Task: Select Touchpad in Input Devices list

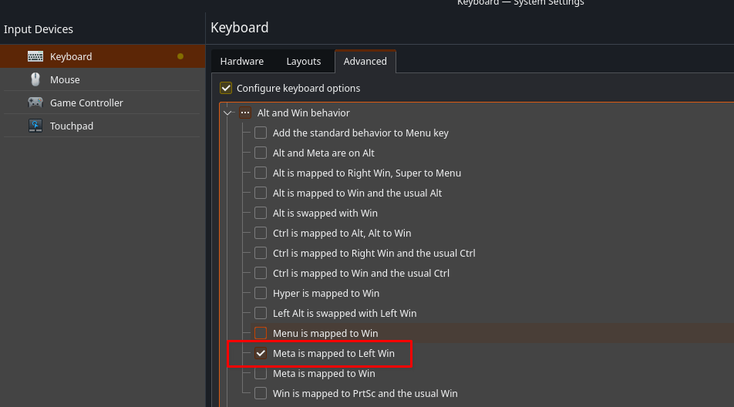Action: pyautogui.click(x=72, y=126)
